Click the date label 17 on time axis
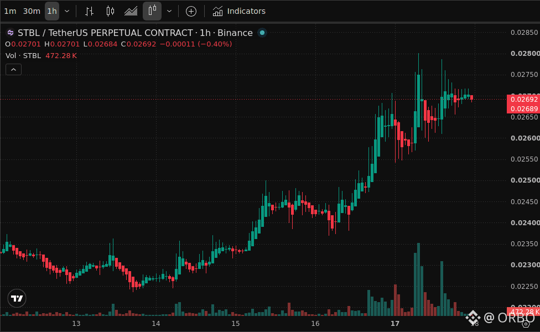Screen dimensions: 540x332 coord(395,323)
